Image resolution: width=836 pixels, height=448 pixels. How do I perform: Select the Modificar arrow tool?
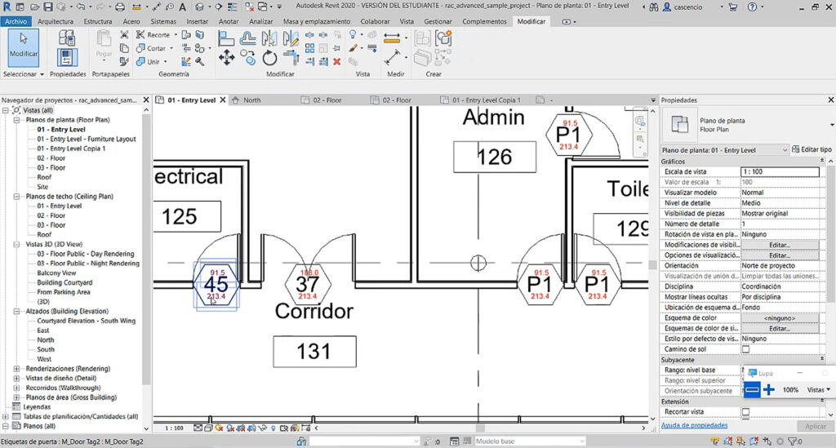point(24,47)
